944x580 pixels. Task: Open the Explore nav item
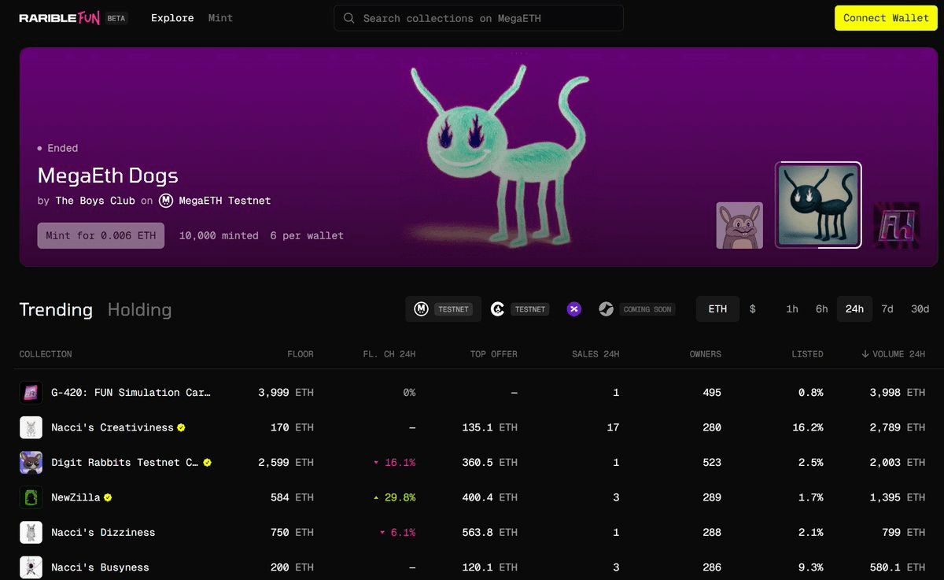pos(172,18)
